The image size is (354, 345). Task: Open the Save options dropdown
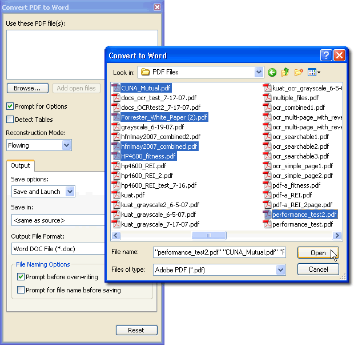tap(70, 192)
